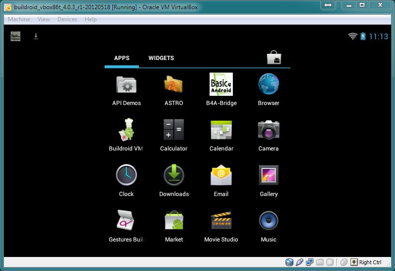
Task: Click the mouse integration status icon
Action: (x=344, y=262)
